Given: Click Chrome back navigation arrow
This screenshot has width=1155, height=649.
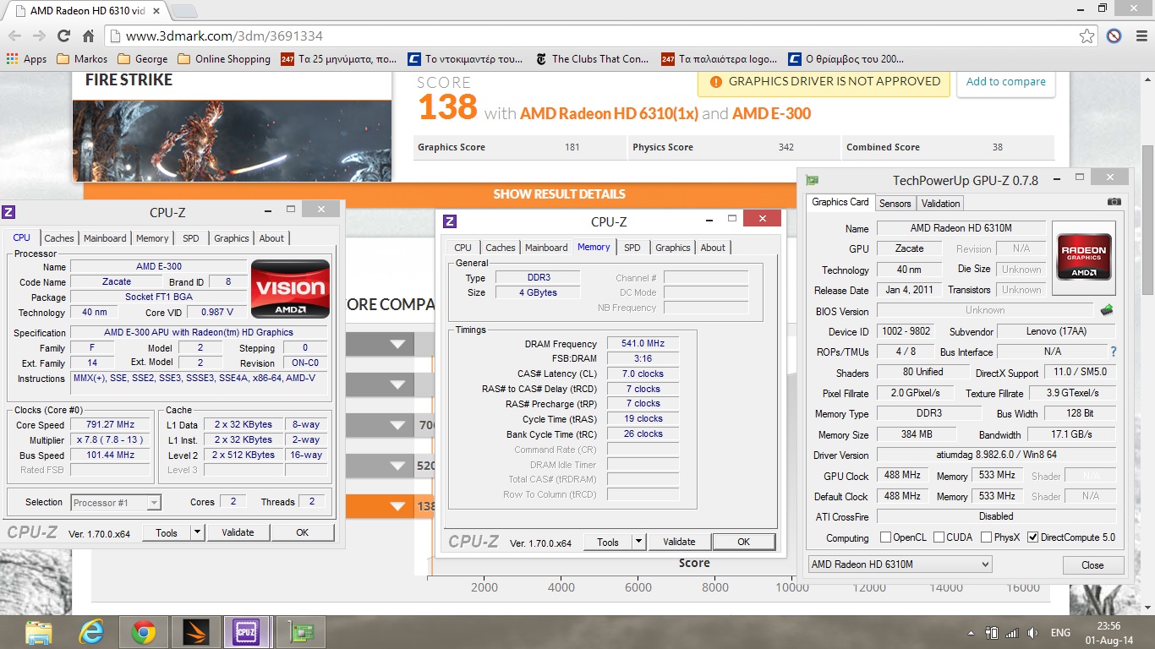Looking at the screenshot, I should tap(14, 36).
